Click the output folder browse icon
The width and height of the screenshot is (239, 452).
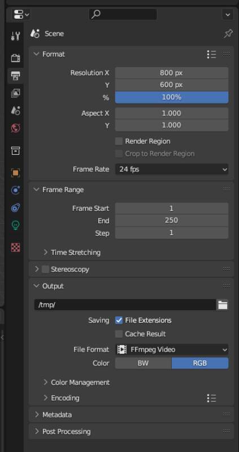[223, 305]
